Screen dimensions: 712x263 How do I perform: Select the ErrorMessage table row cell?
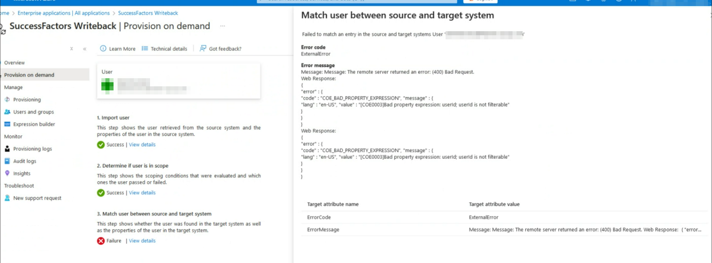323,229
